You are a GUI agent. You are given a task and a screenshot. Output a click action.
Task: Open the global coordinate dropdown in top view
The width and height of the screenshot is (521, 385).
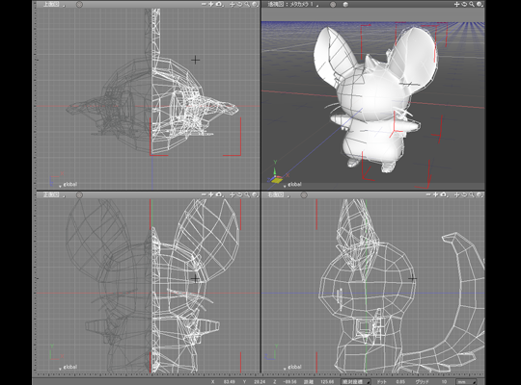click(x=68, y=185)
